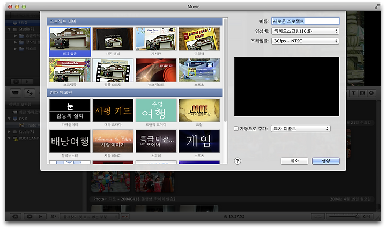Expand the first folder under Studio71
The image size is (386, 229).
15,36
